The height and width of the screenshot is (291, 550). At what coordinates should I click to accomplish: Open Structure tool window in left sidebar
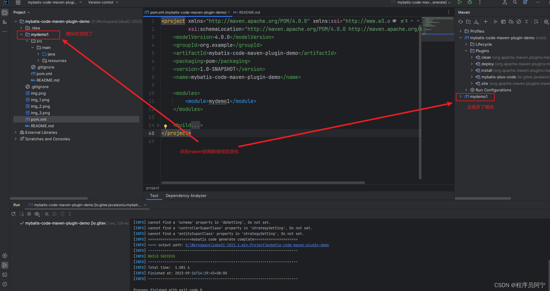coord(5,22)
